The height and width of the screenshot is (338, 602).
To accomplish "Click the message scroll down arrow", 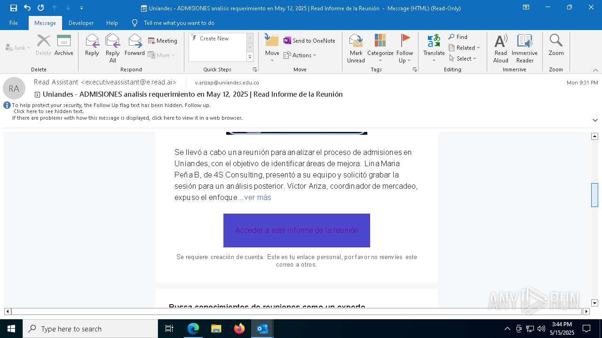I will [x=594, y=303].
